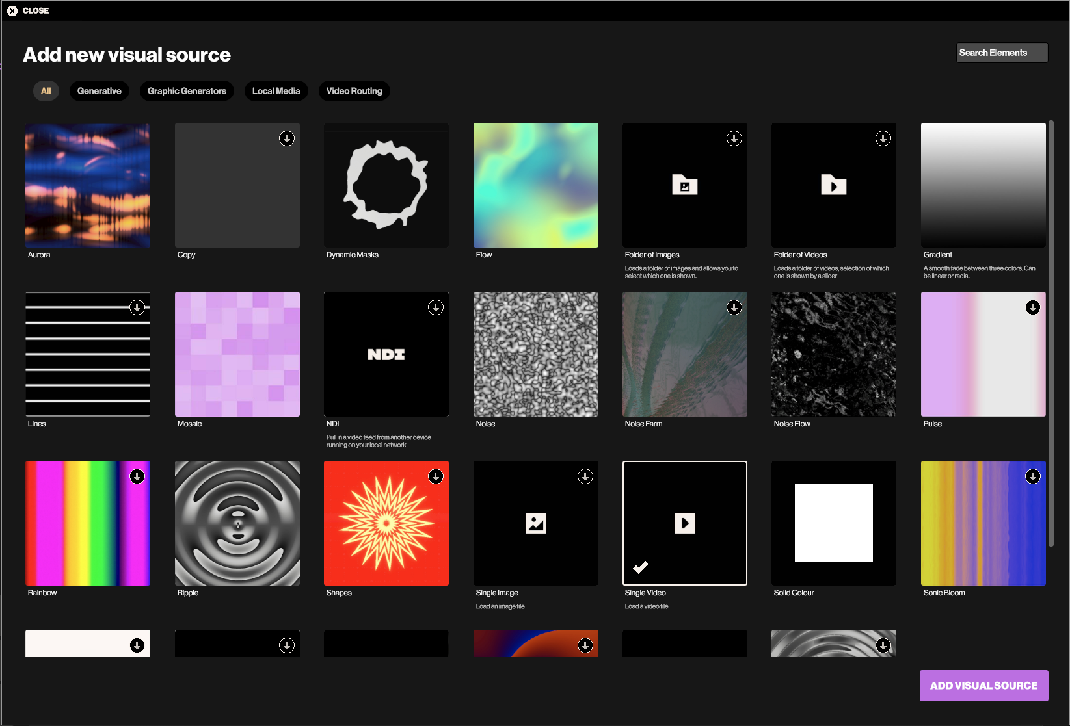Pick the Ripple thumbnail
This screenshot has height=726, width=1070.
point(237,523)
